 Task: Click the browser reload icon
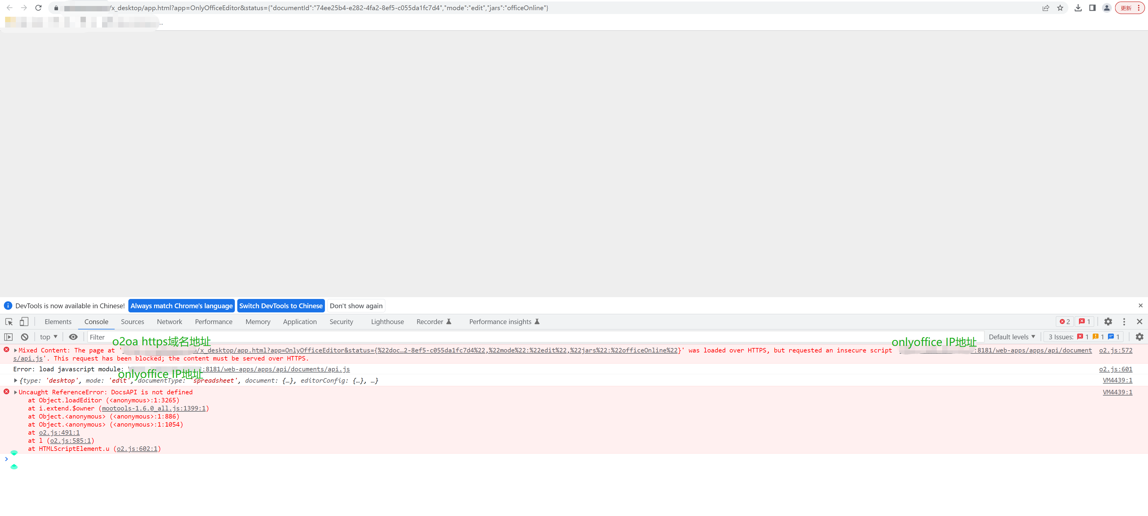coord(38,7)
